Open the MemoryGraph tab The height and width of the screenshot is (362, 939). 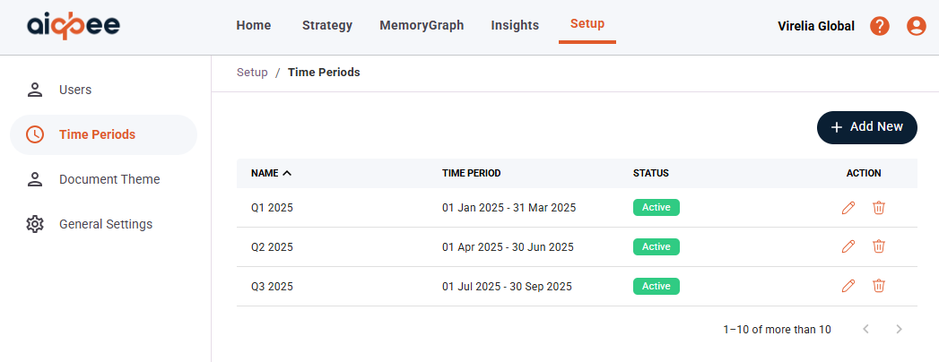point(422,25)
